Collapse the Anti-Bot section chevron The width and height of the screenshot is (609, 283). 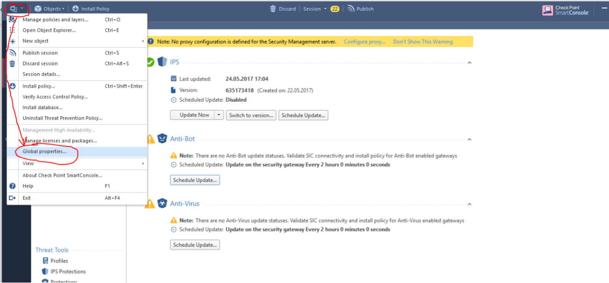(x=469, y=139)
